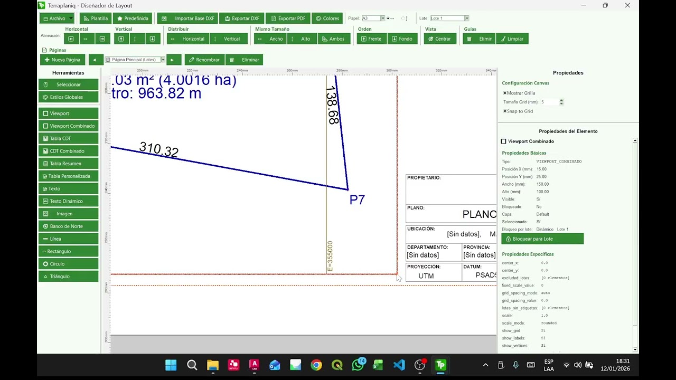Increase the Tamaño Grid value with stepper
The width and height of the screenshot is (676, 380).
point(561,100)
